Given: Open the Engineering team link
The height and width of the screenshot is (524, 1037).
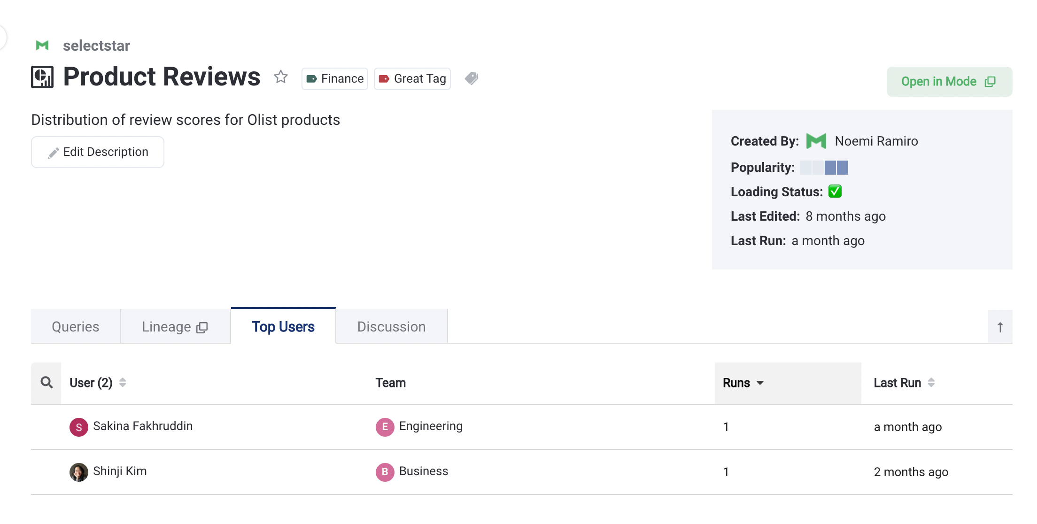Looking at the screenshot, I should click(x=431, y=426).
